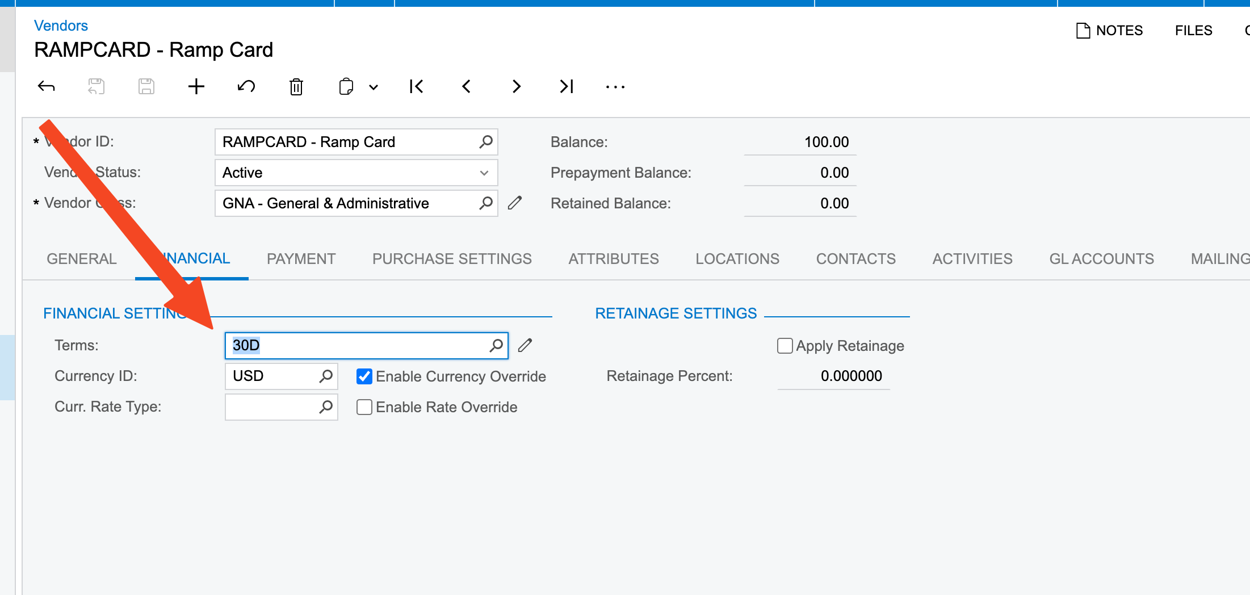Click the Cancel undo arrow icon

tap(246, 86)
